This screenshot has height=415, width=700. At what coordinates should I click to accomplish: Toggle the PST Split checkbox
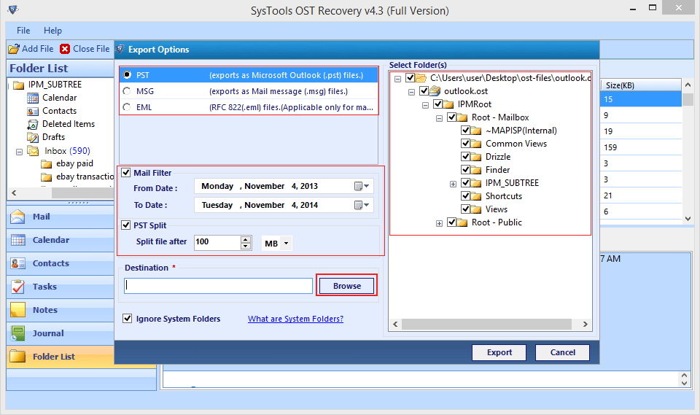[126, 225]
